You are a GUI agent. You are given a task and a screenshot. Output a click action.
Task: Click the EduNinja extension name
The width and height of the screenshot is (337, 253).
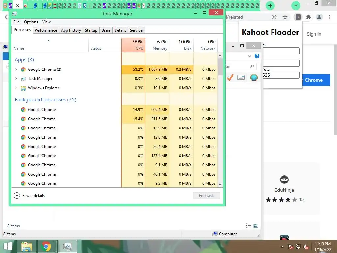pyautogui.click(x=284, y=190)
